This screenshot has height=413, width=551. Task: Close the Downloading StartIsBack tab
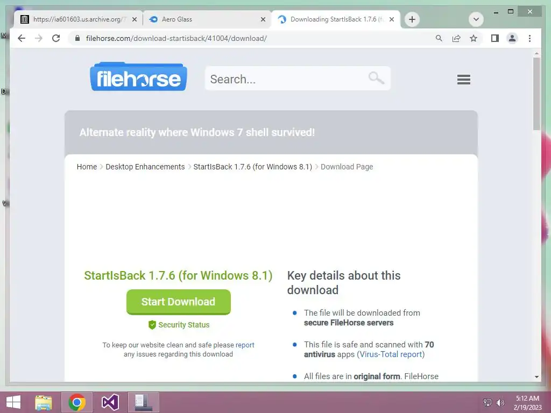(x=392, y=19)
